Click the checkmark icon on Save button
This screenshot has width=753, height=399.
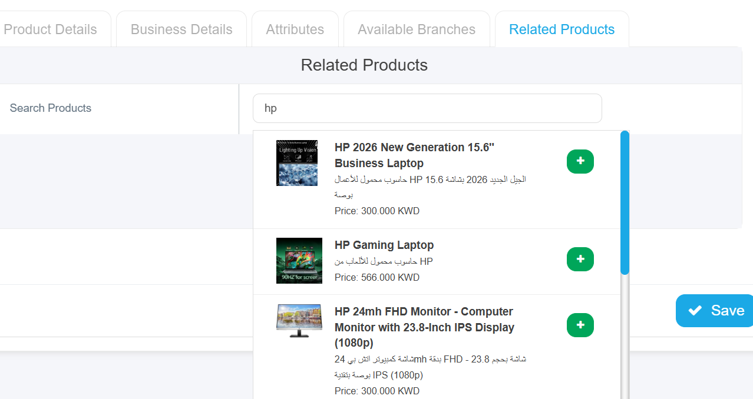tap(695, 311)
